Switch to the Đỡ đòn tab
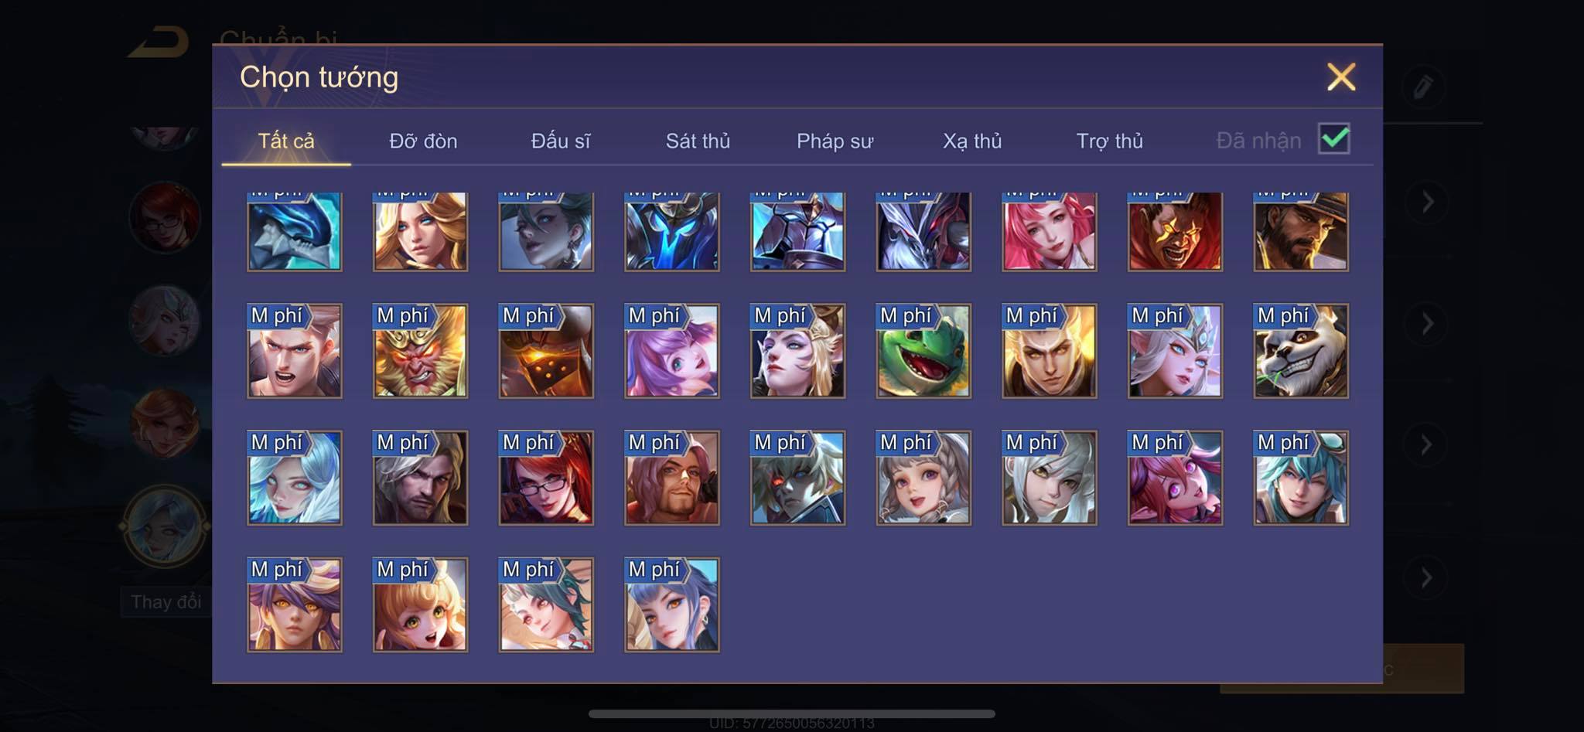The height and width of the screenshot is (732, 1584). [423, 141]
